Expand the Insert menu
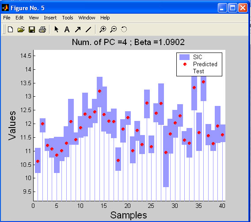This screenshot has width=251, height=222. click(50, 18)
